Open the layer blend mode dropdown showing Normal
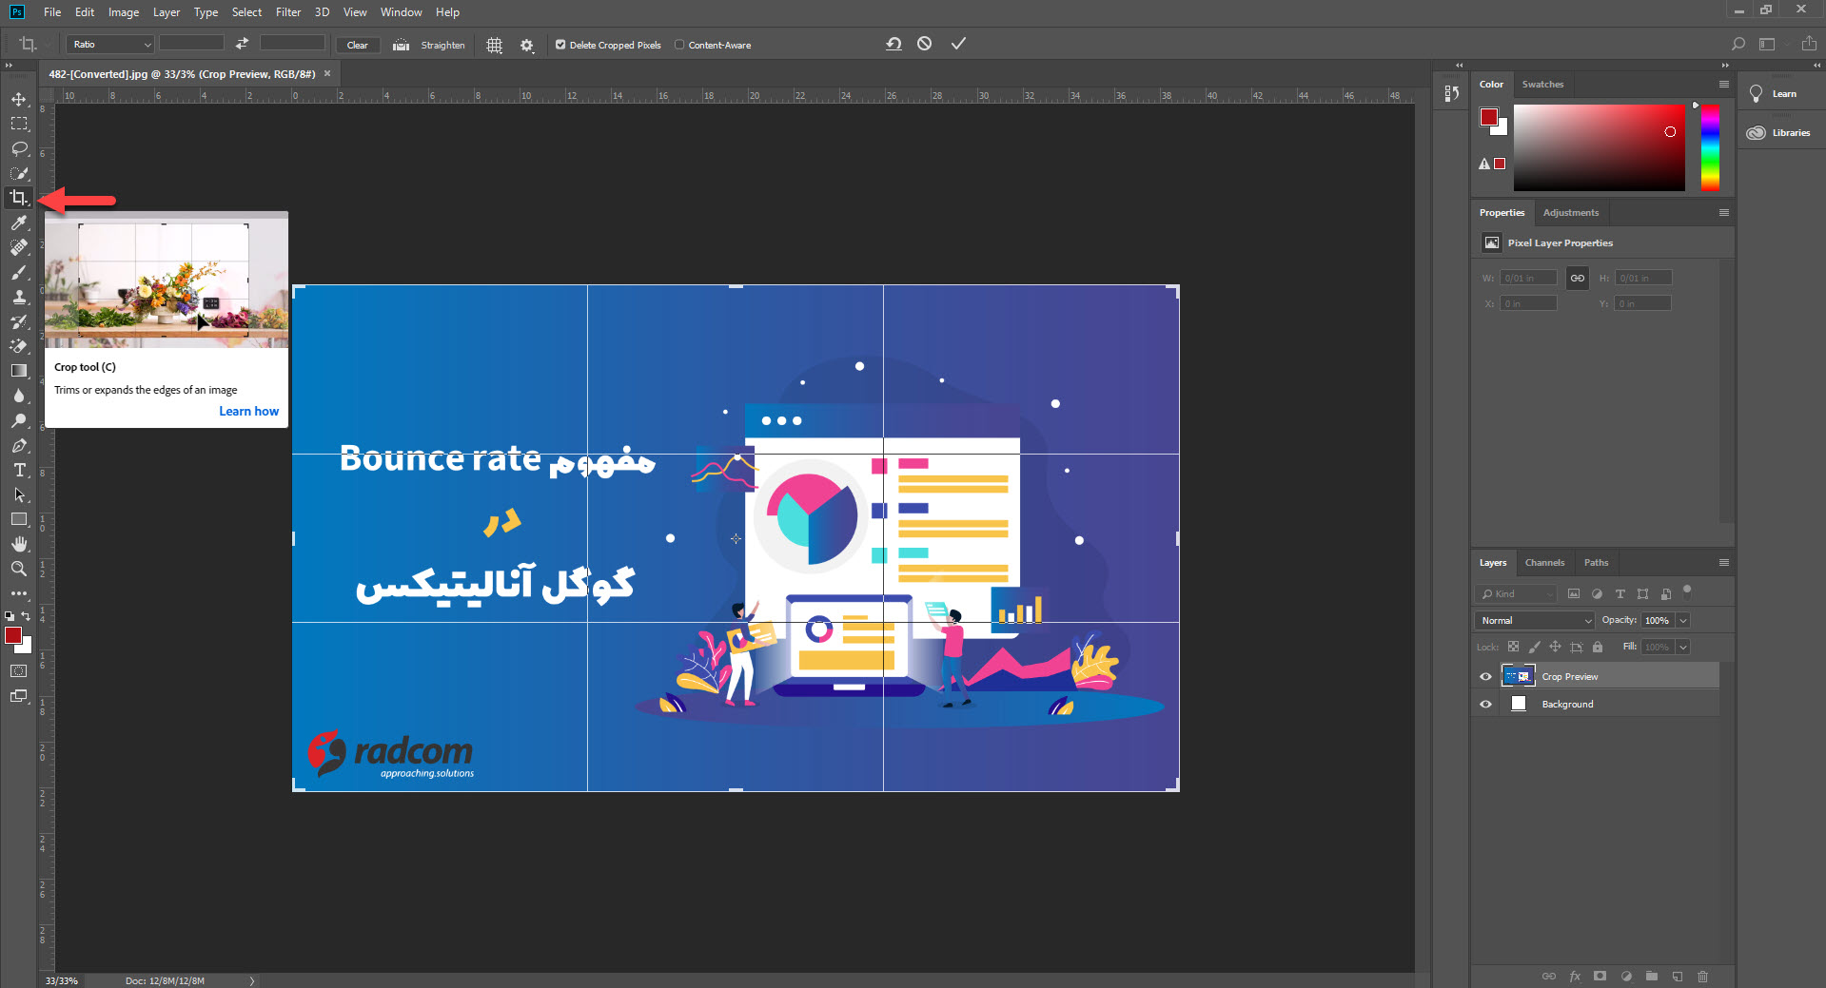 tap(1533, 620)
